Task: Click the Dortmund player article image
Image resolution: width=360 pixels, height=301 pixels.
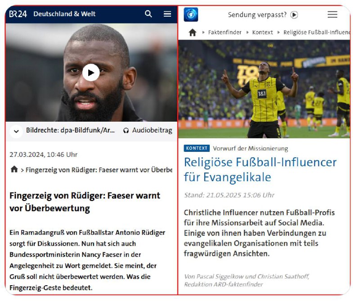Action: (x=264, y=89)
